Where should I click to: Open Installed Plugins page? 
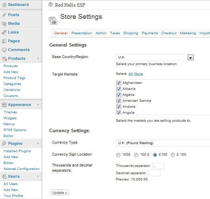pos(17,151)
